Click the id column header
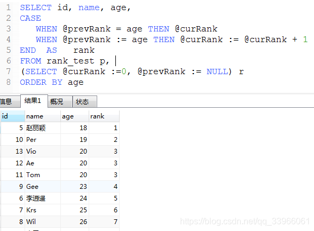The image size is (314, 231). [13, 116]
